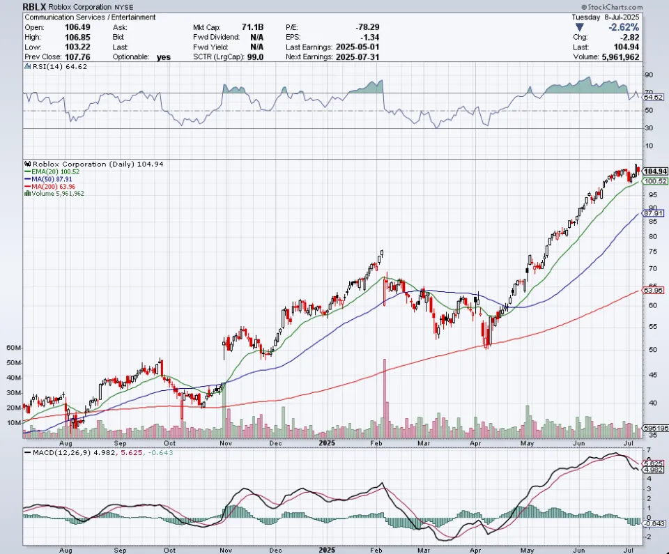Select the Prev Close value 107.76
The image size is (669, 554).
(x=77, y=56)
